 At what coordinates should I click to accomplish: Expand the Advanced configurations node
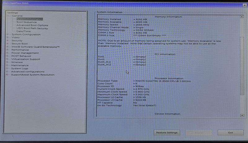(7, 71)
